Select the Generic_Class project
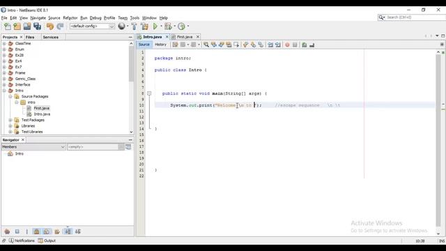 (x=25, y=79)
